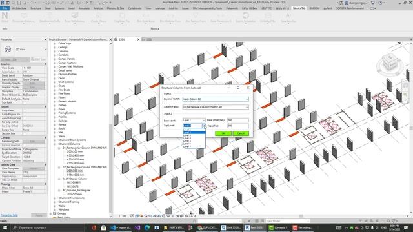Click the taskbar search box
Viewport: 413px width, 232px height.
coord(47,227)
